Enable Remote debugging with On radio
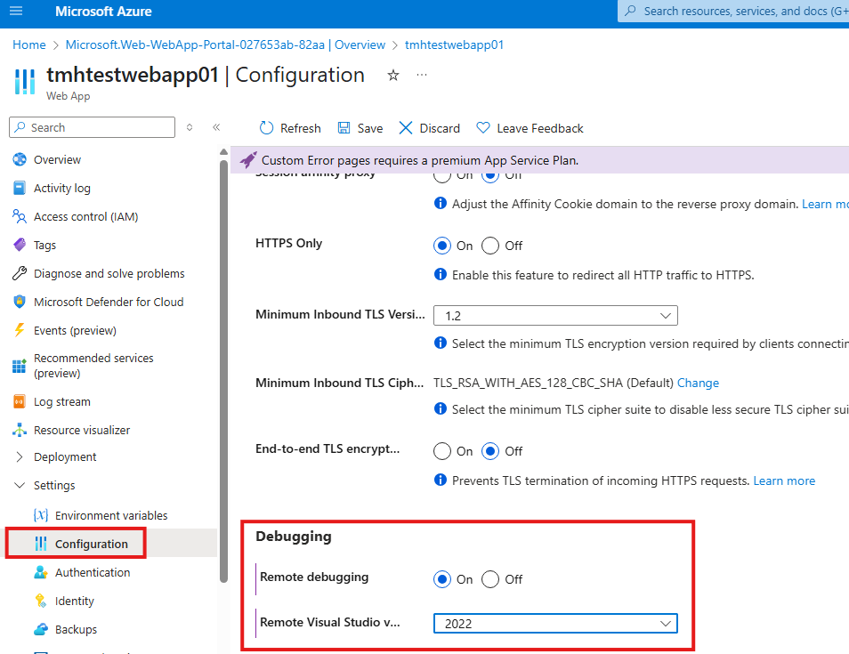Screen dimensions: 849x654 (441, 579)
